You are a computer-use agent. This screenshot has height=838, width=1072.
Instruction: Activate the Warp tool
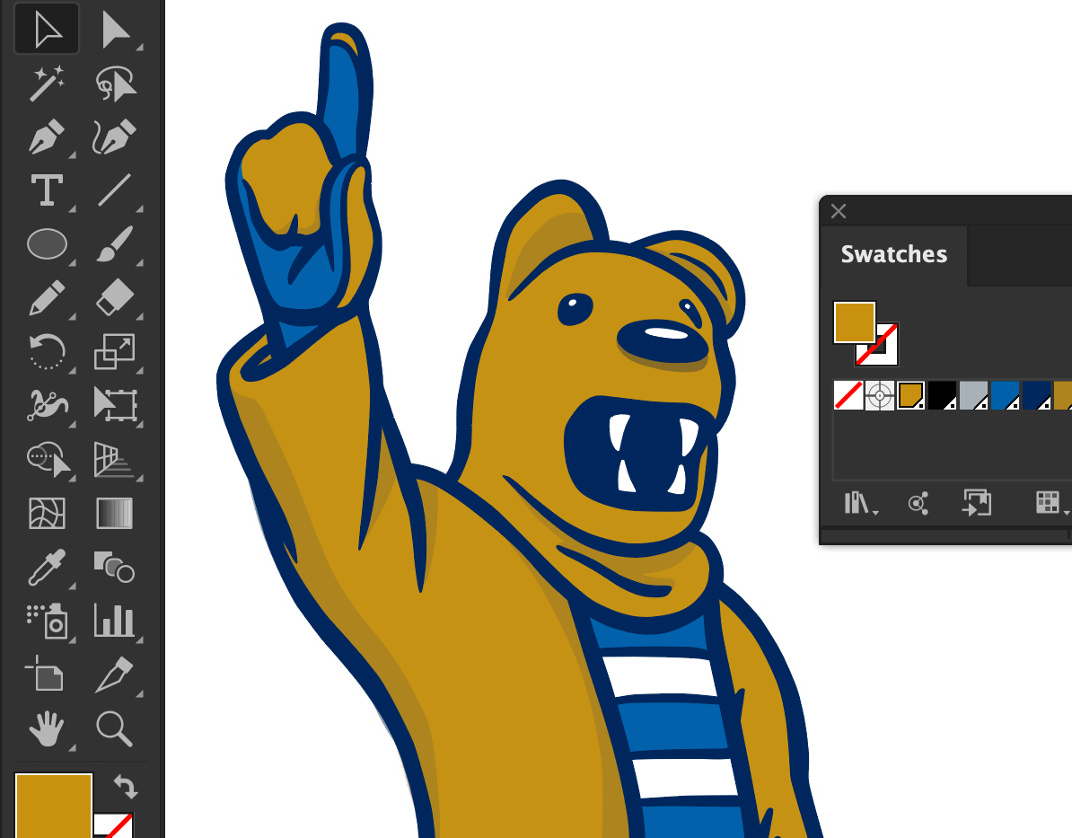(47, 405)
